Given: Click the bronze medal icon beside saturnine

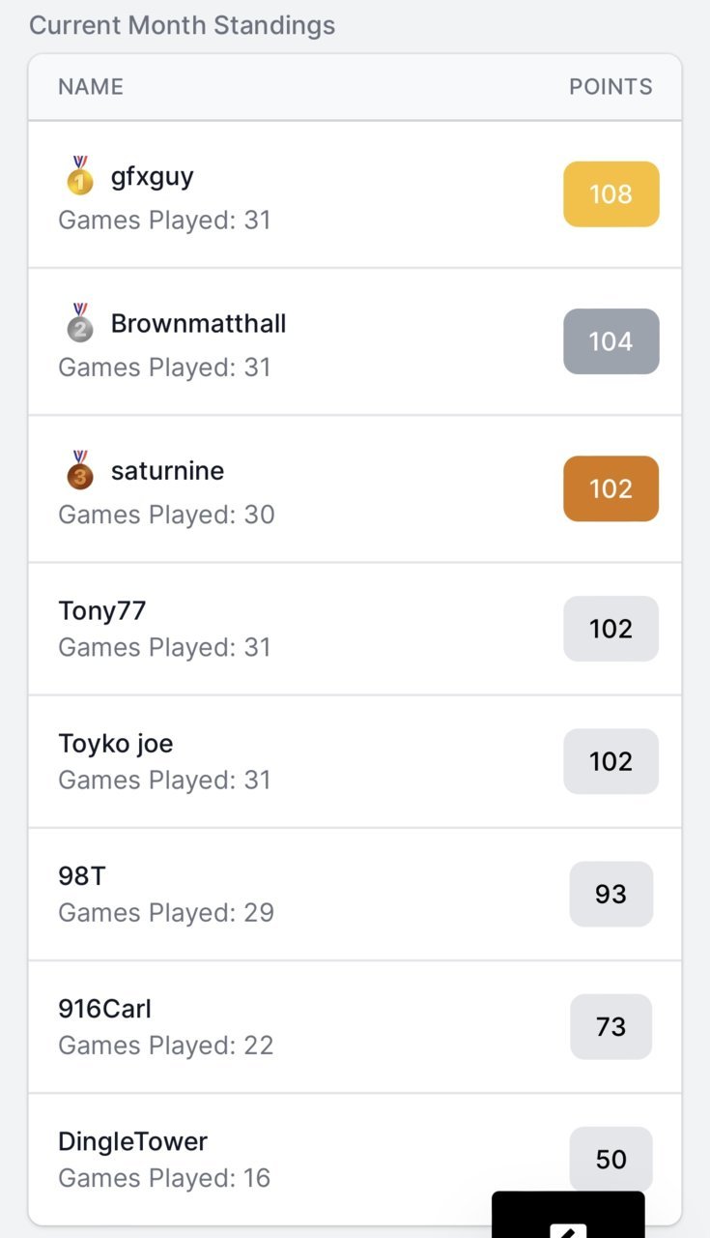Looking at the screenshot, I should coord(80,470).
